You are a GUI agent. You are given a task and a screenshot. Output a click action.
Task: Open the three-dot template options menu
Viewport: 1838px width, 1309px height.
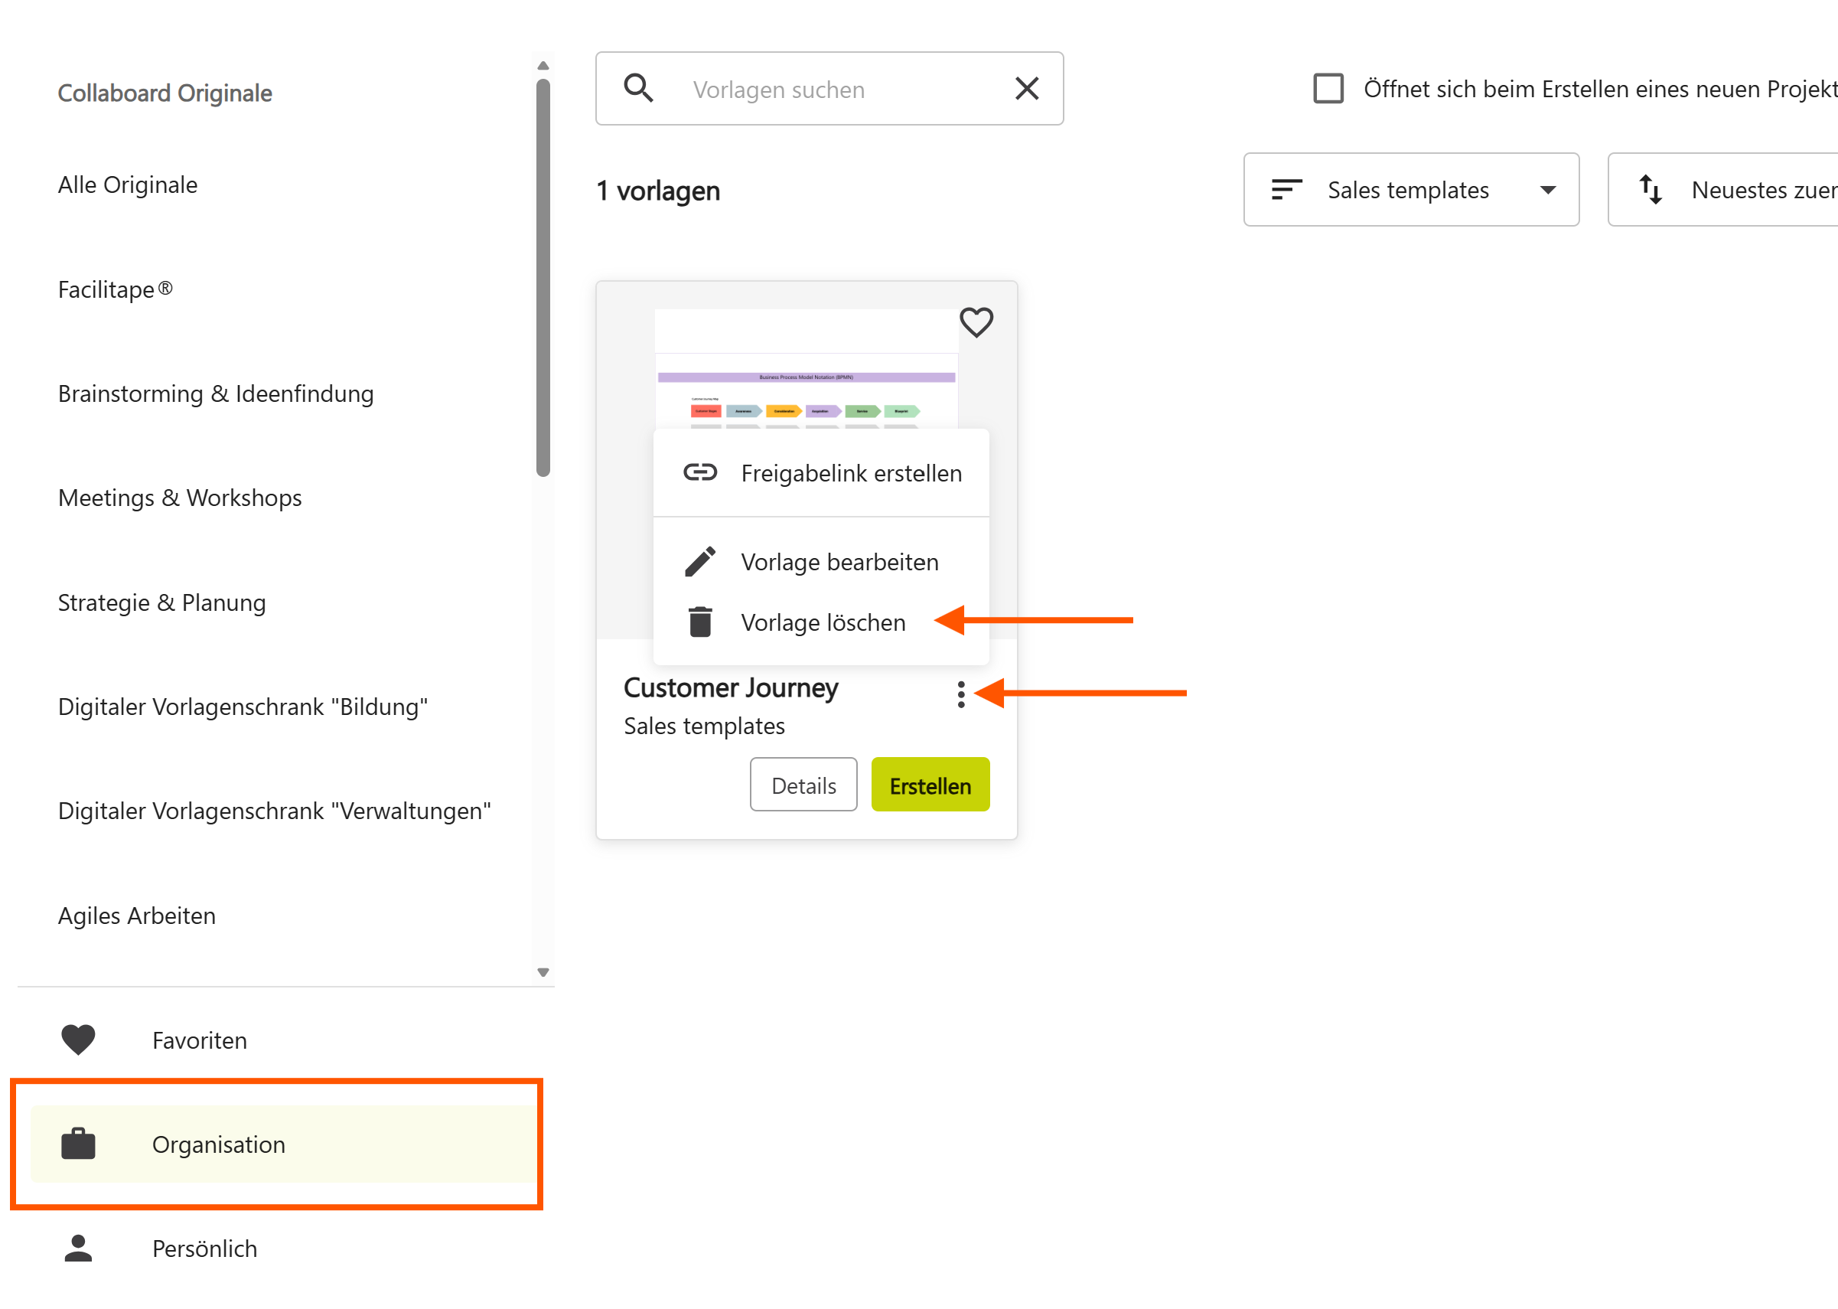(960, 694)
